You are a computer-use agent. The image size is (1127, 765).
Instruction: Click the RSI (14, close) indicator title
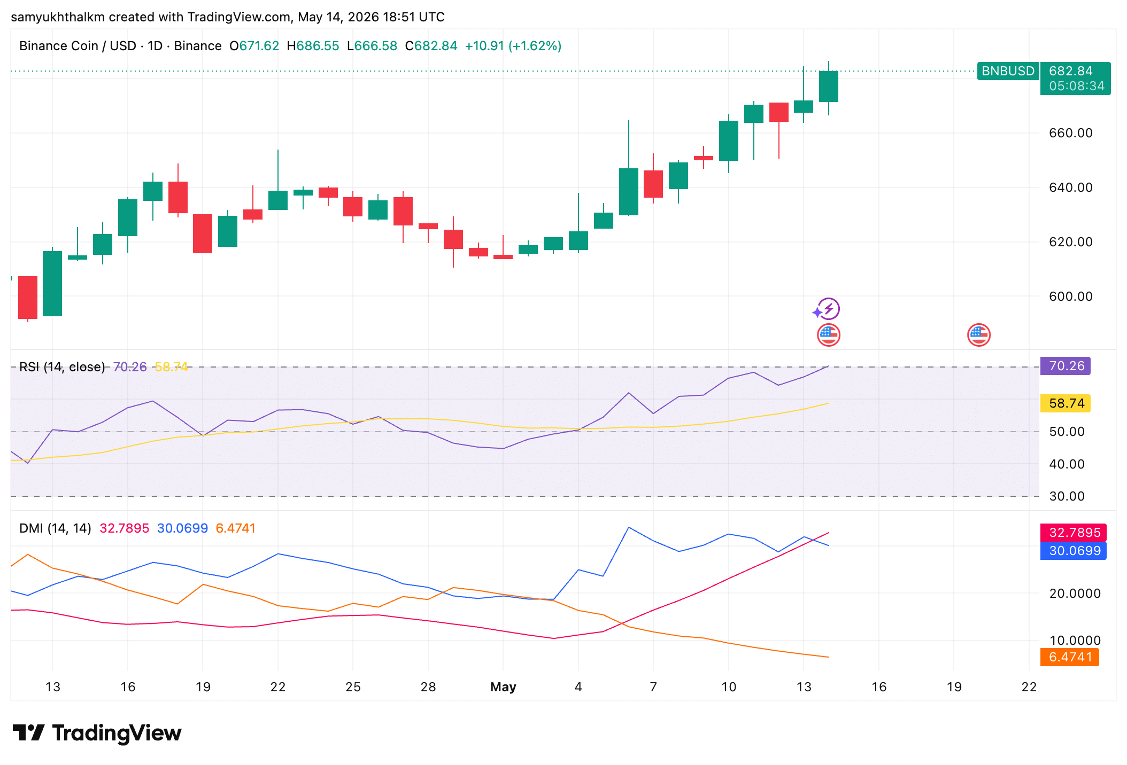(62, 367)
